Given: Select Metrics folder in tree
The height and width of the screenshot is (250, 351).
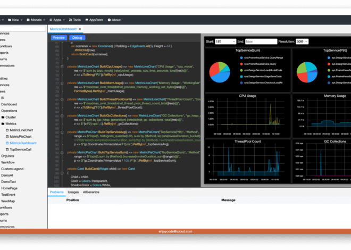Looking at the screenshot, I should coord(11,124).
